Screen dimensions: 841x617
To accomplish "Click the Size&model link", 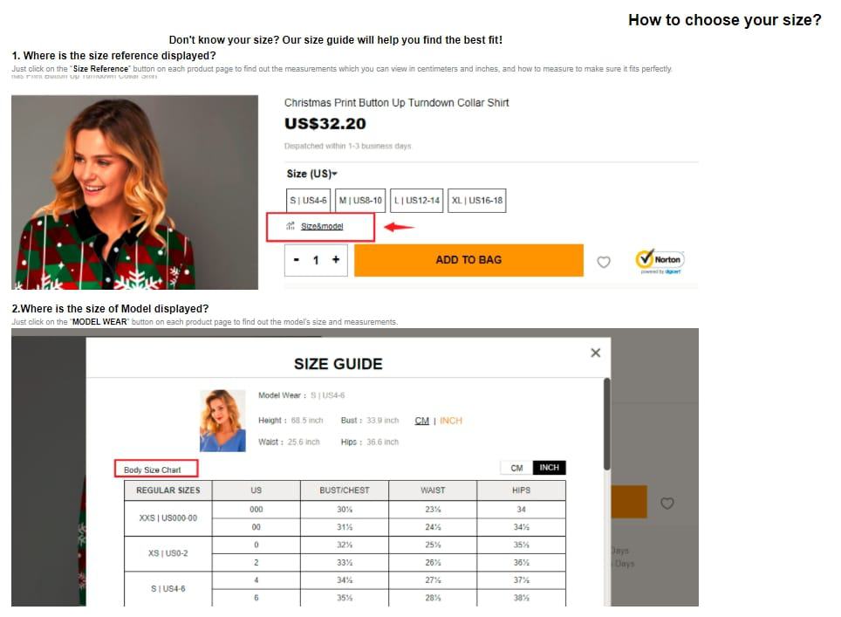I will point(322,226).
